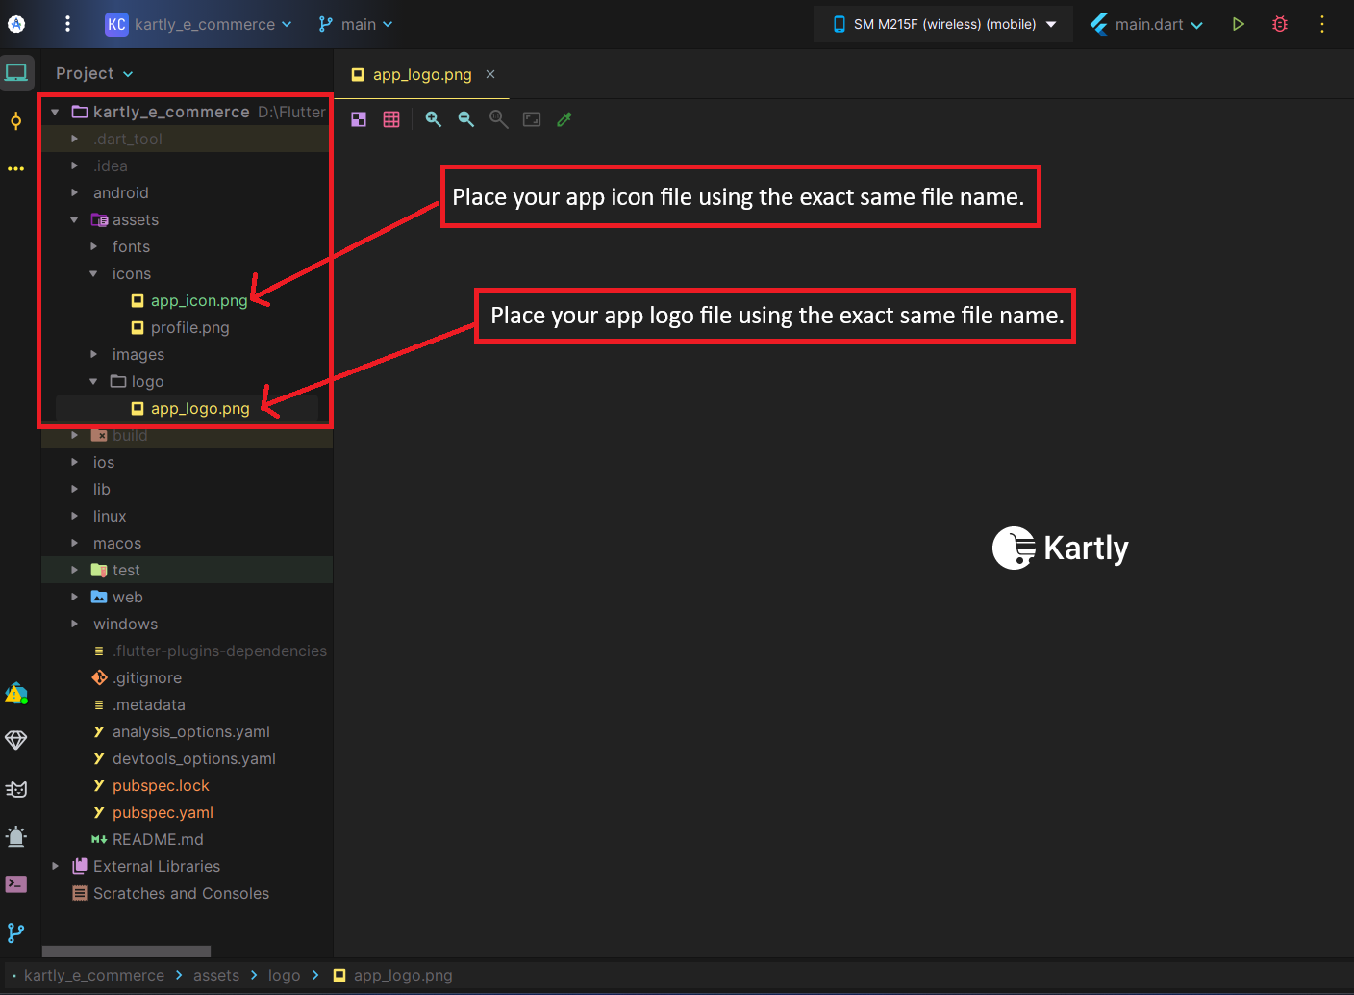
Task: Open the Logcat cat icon in sidebar
Action: point(16,789)
